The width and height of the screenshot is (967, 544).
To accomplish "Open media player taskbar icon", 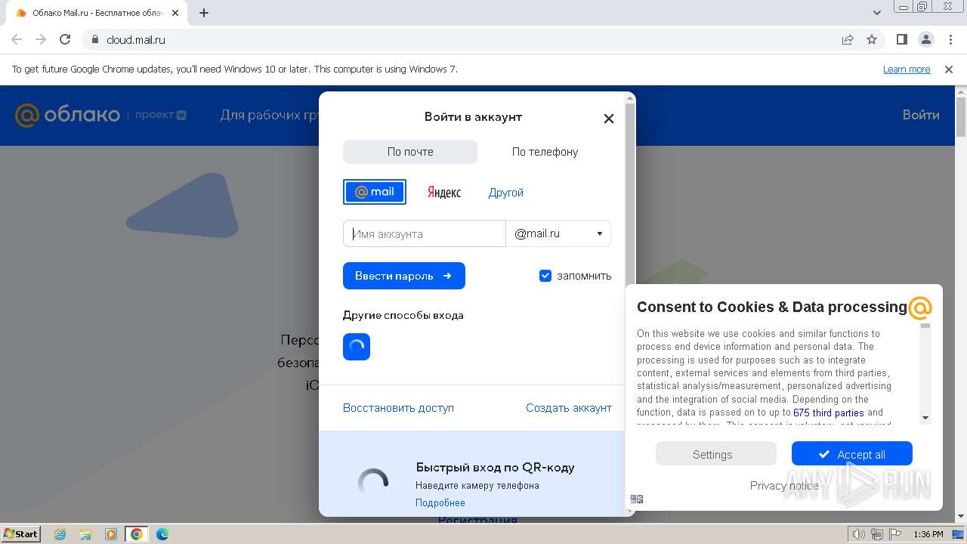I will tap(111, 534).
